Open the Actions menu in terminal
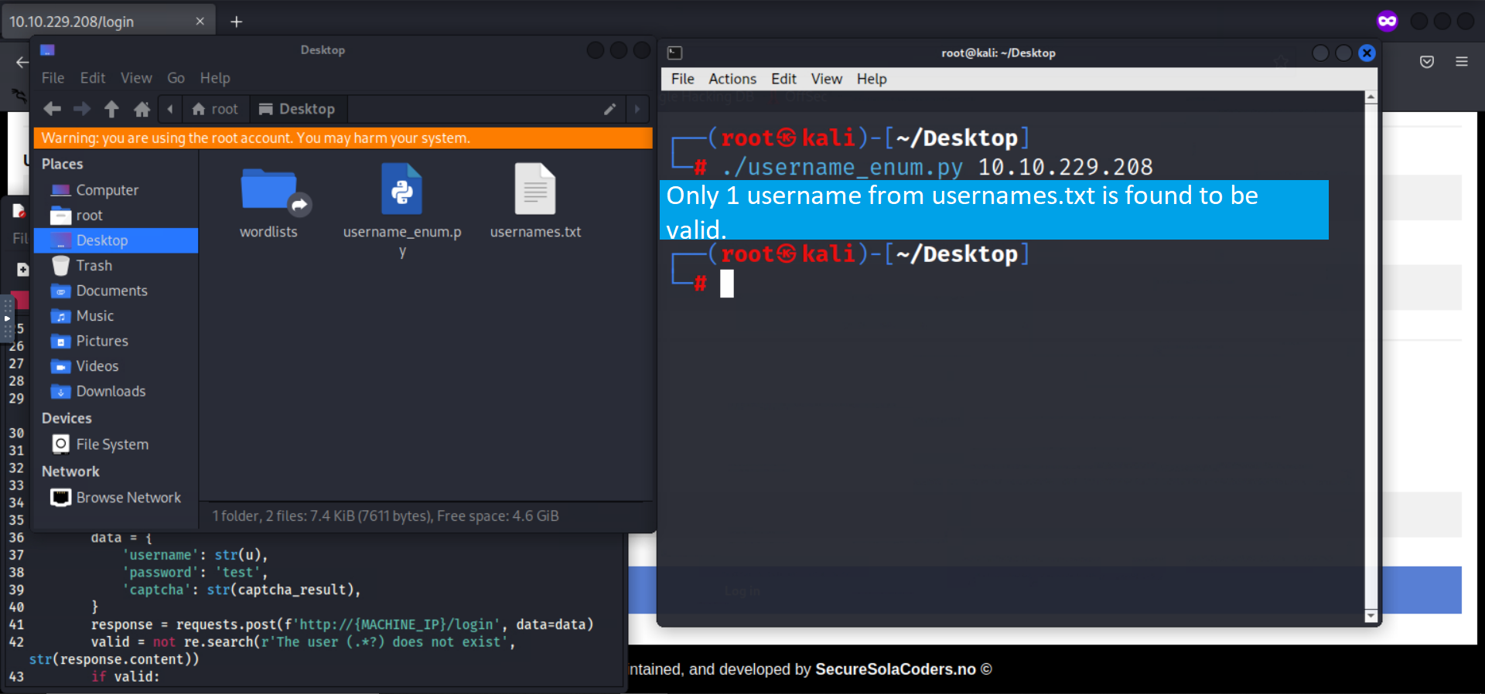This screenshot has width=1485, height=694. (x=732, y=79)
